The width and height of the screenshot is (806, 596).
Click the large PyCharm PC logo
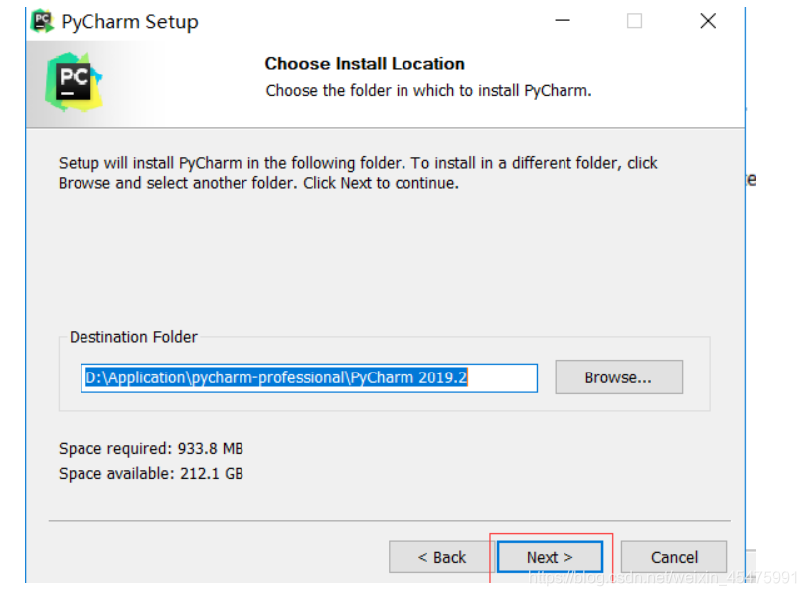[x=74, y=82]
